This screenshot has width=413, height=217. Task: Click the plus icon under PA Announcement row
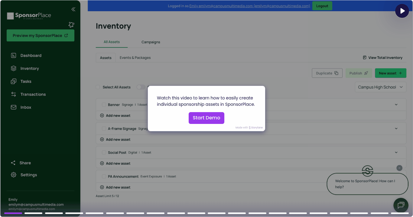coord(102,187)
